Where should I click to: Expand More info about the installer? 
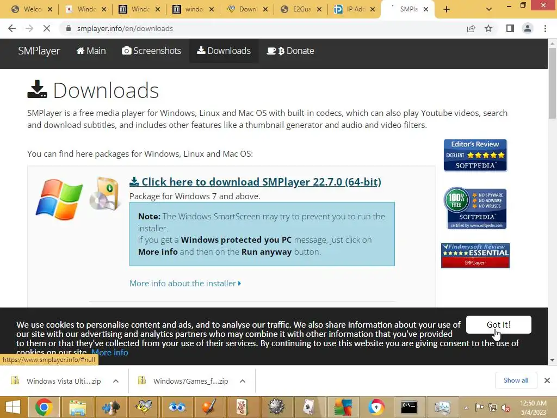point(185,283)
